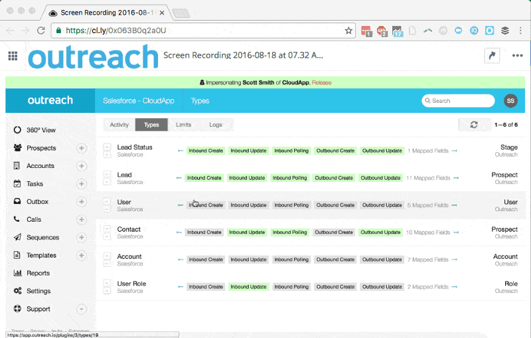Click the Search input field
The image size is (531, 338).
tap(458, 100)
